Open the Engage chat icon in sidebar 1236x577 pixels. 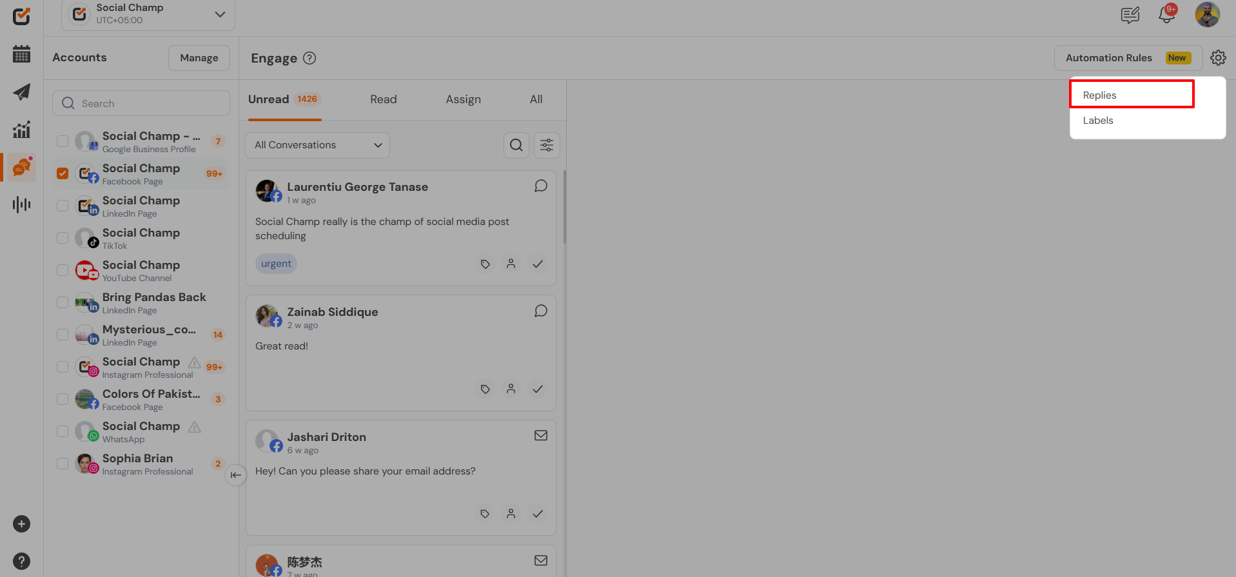point(22,167)
